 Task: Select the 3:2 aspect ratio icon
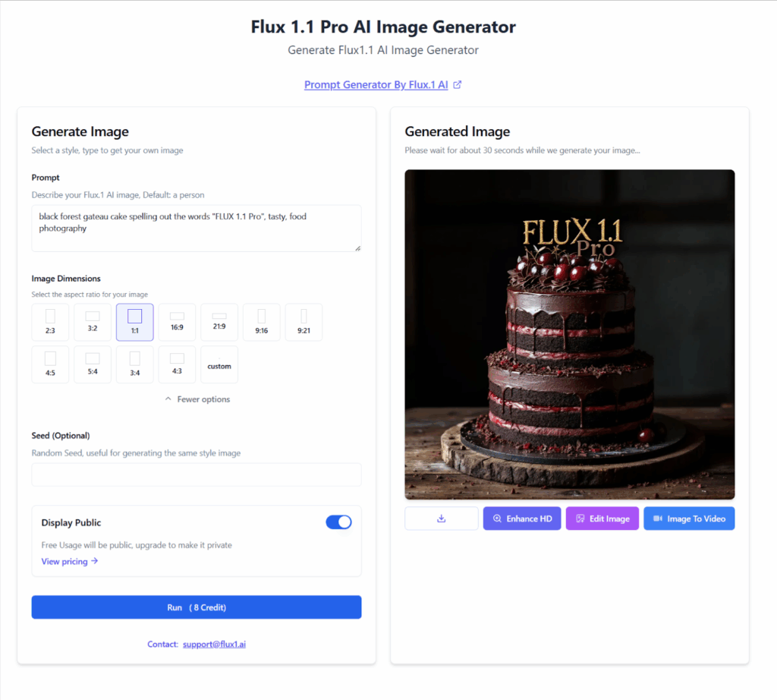point(93,322)
